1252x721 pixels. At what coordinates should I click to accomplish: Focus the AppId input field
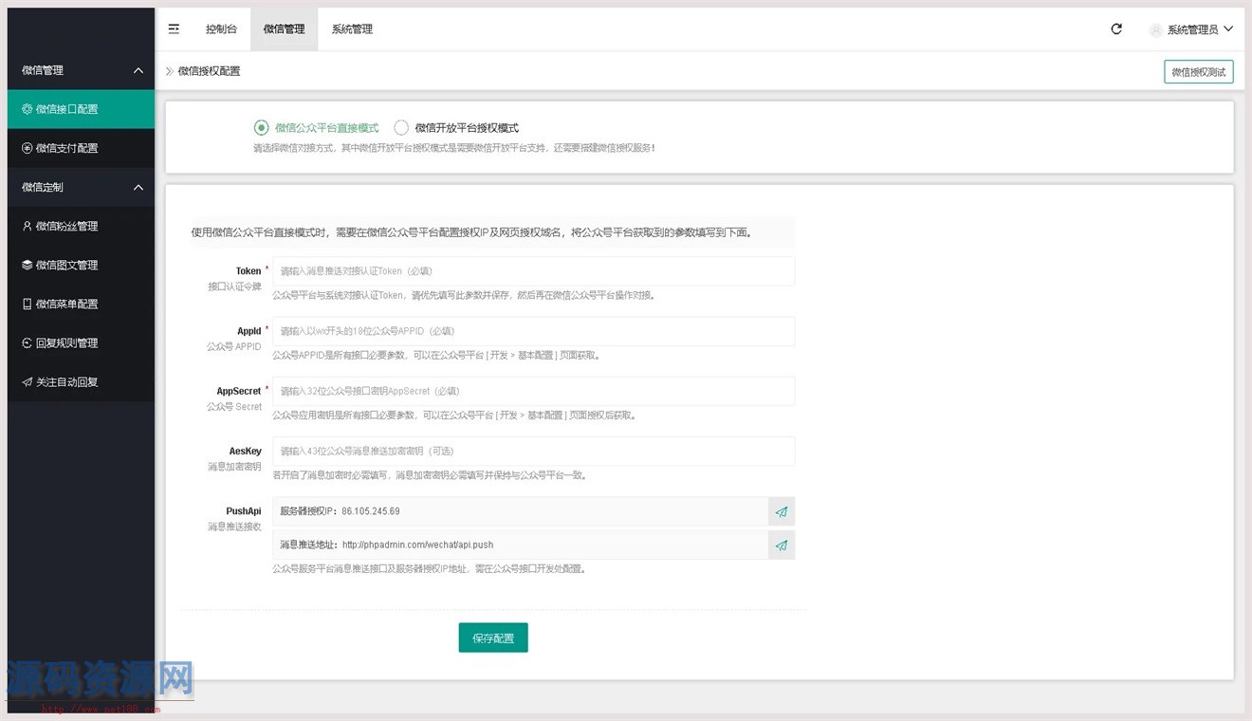coord(533,331)
